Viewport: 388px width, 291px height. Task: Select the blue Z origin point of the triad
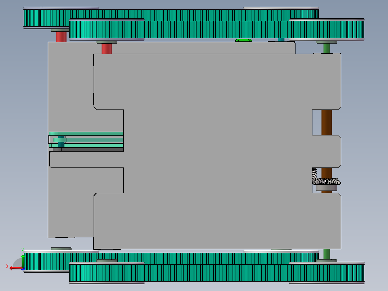coord(23,269)
